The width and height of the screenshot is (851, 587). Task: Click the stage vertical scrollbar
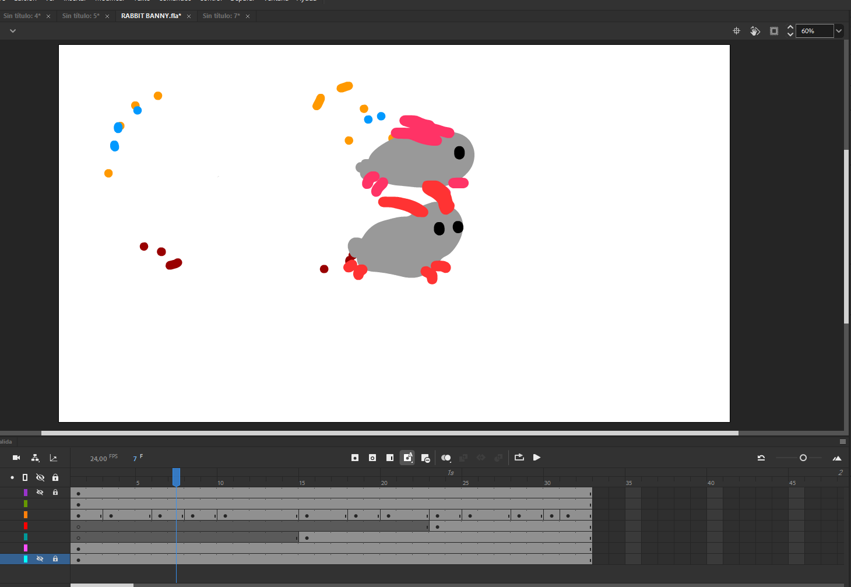click(x=846, y=237)
